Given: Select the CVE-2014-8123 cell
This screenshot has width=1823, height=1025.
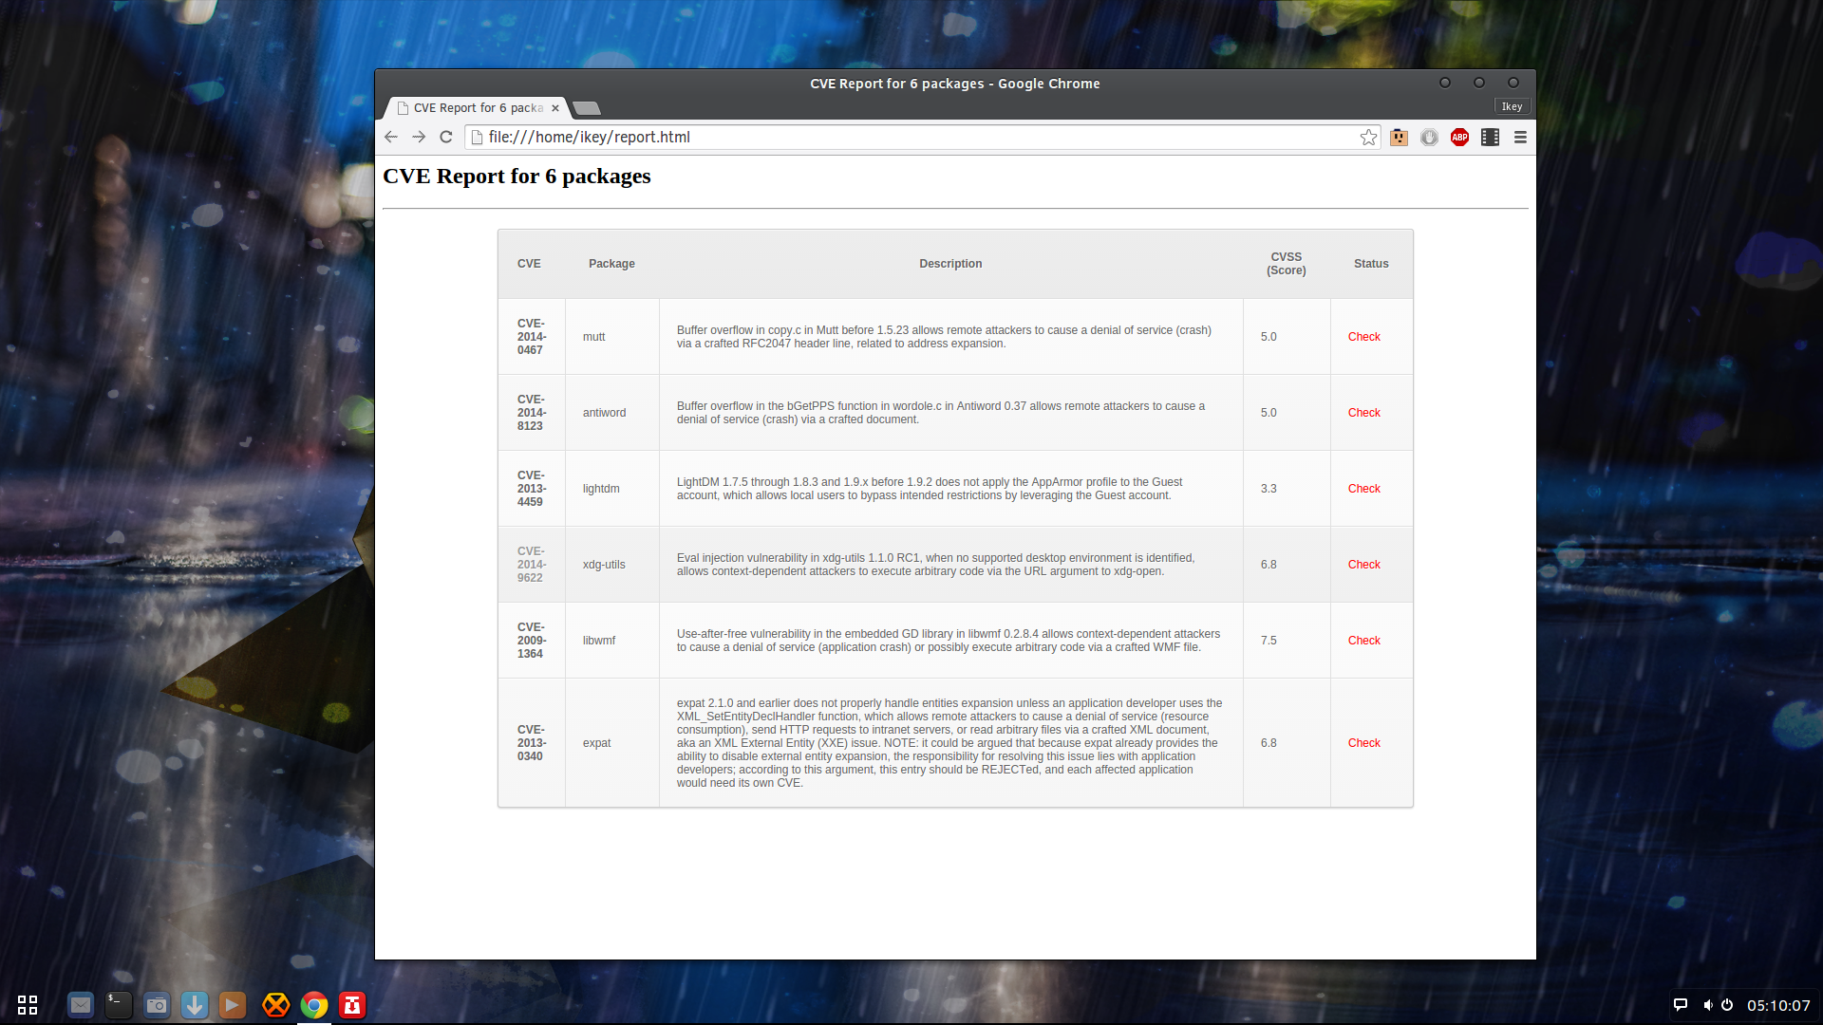Looking at the screenshot, I should click(532, 413).
